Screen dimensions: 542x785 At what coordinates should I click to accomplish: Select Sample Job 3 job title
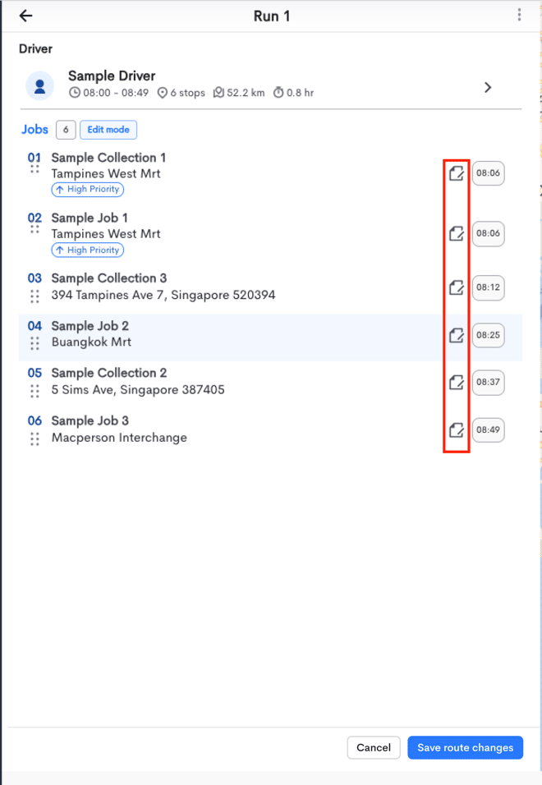90,421
